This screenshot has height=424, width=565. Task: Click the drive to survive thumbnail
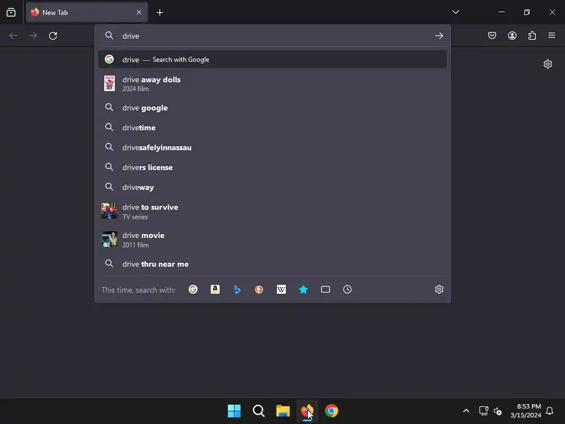[x=109, y=211]
